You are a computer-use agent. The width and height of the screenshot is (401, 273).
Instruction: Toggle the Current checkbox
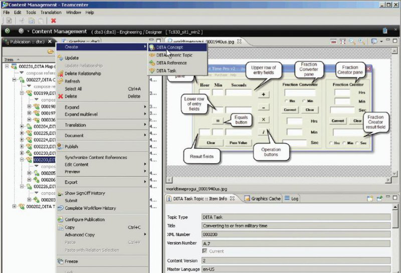click(205, 251)
